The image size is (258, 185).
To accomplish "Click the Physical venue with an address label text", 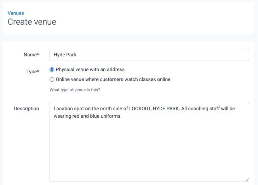I will (90, 69).
